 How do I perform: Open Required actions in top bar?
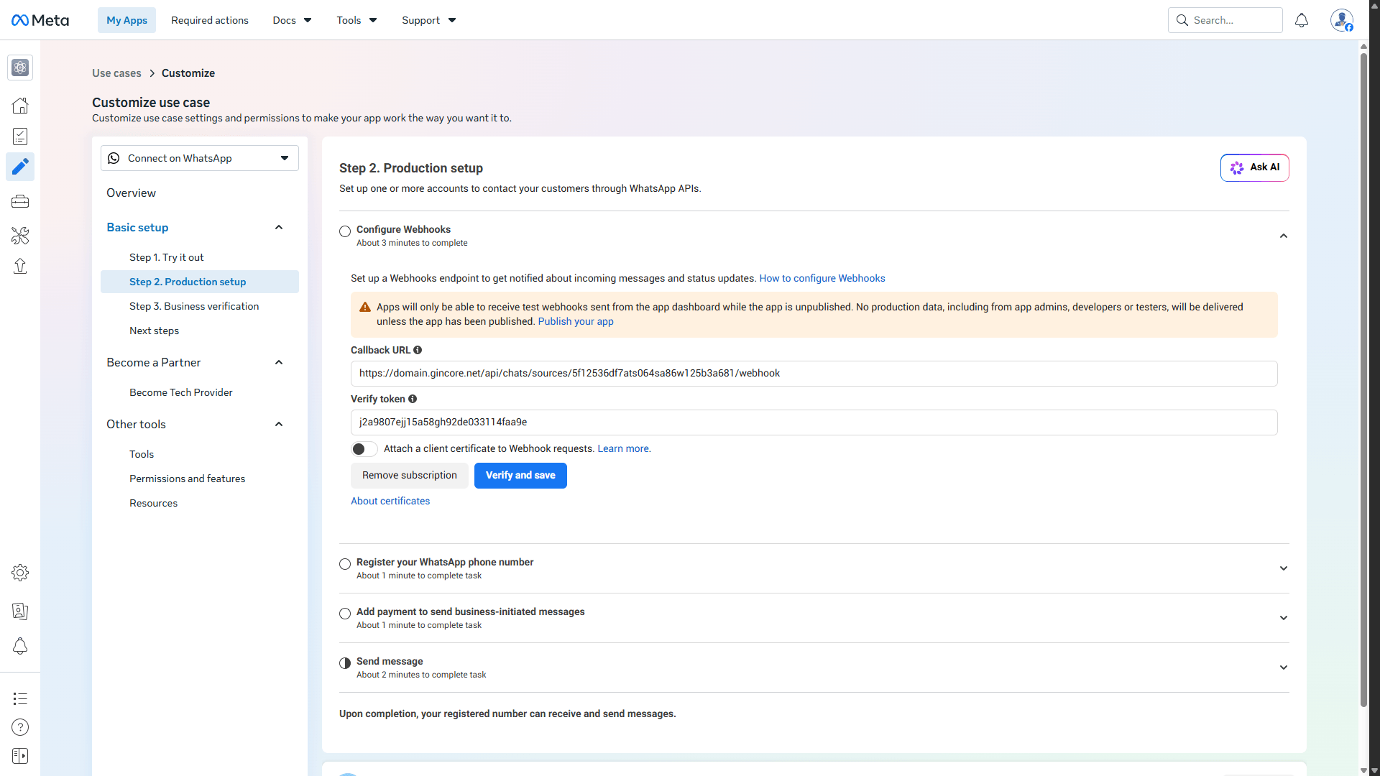point(210,20)
